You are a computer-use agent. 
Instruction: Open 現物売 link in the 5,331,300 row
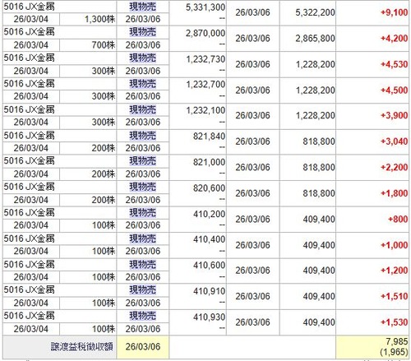[x=143, y=7]
